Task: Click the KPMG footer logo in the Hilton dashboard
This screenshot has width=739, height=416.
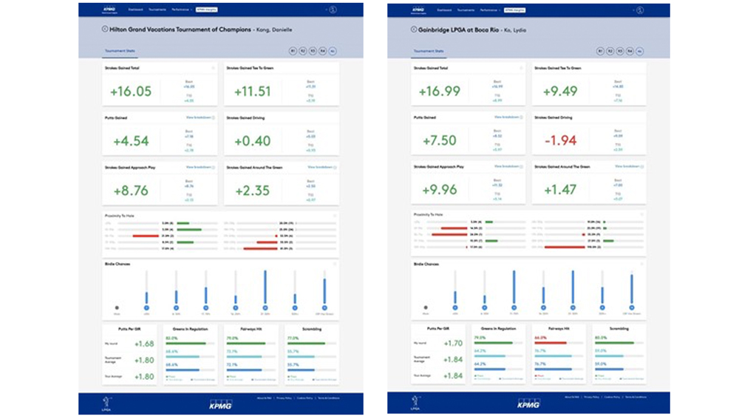Action: [220, 405]
